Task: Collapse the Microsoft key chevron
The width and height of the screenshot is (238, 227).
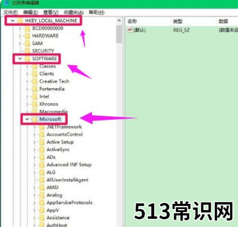Action: point(27,119)
